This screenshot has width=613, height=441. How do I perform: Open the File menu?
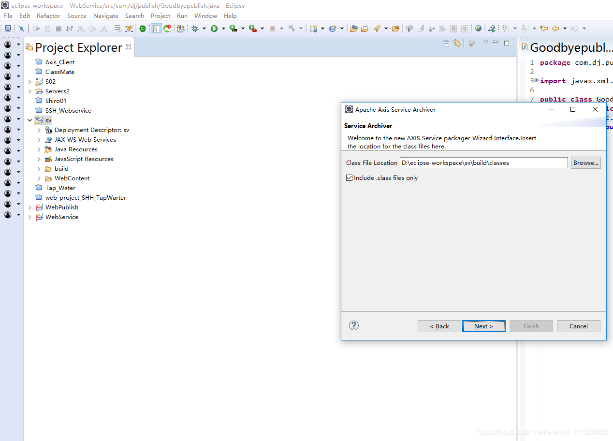pos(8,15)
